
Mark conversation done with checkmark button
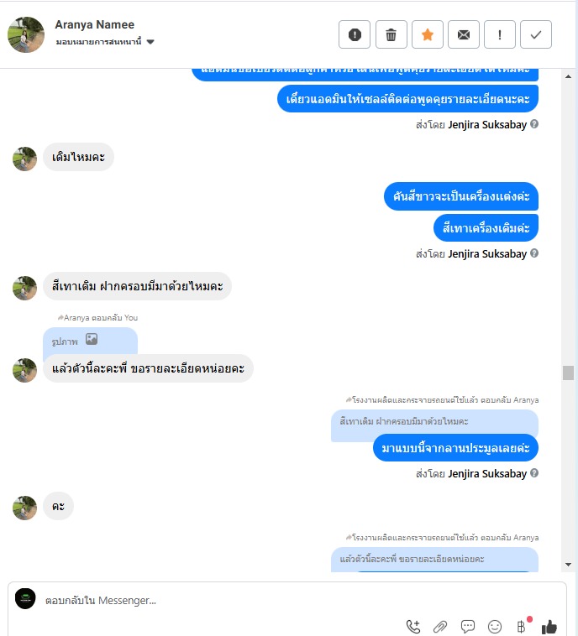(535, 34)
